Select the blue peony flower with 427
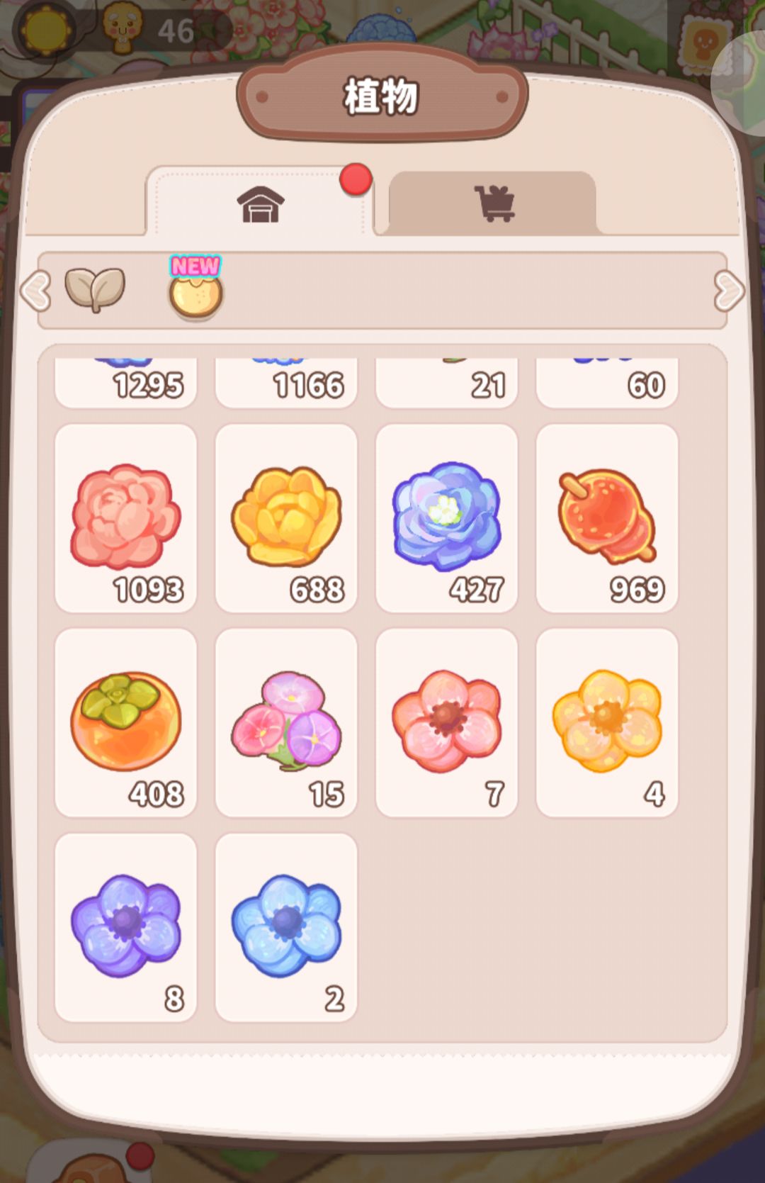 tap(447, 518)
